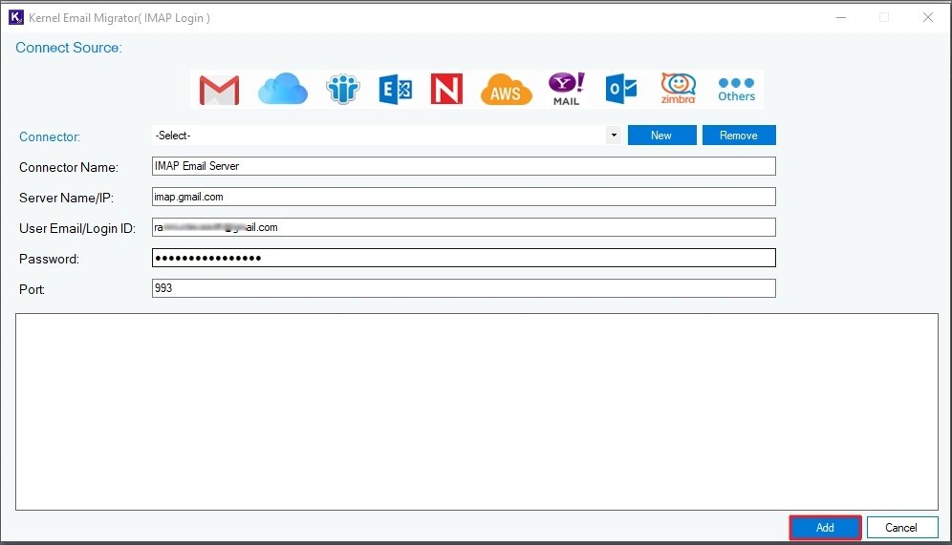The image size is (952, 545).
Task: Click the Kernel app logo in title bar
Action: (15, 17)
